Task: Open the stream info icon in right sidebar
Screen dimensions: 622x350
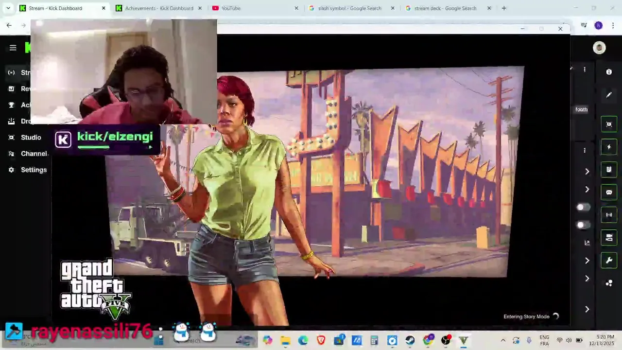Action: coord(609,72)
